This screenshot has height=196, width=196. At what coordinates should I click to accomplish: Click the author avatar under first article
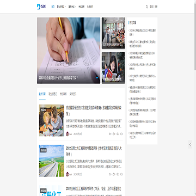(x=68, y=134)
